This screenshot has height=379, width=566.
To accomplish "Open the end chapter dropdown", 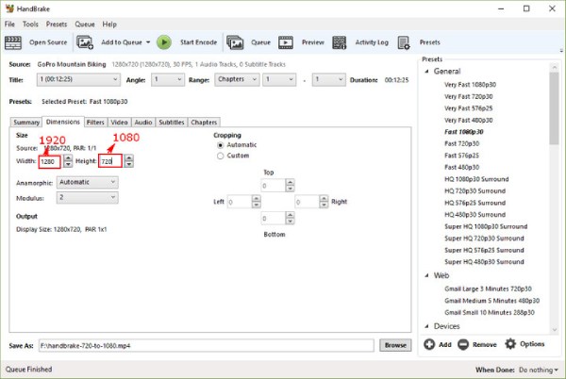I will click(328, 79).
